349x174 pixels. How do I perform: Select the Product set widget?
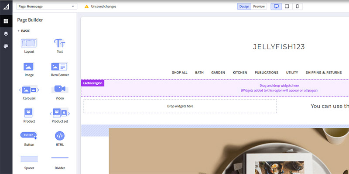[60, 116]
